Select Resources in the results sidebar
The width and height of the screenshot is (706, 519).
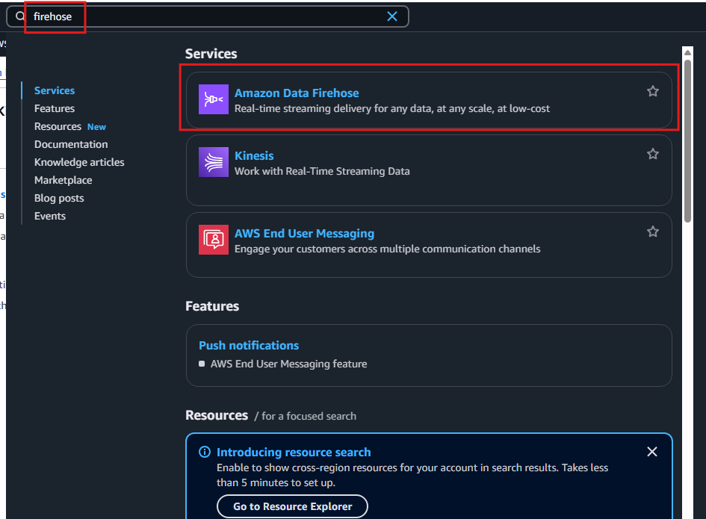pos(58,126)
